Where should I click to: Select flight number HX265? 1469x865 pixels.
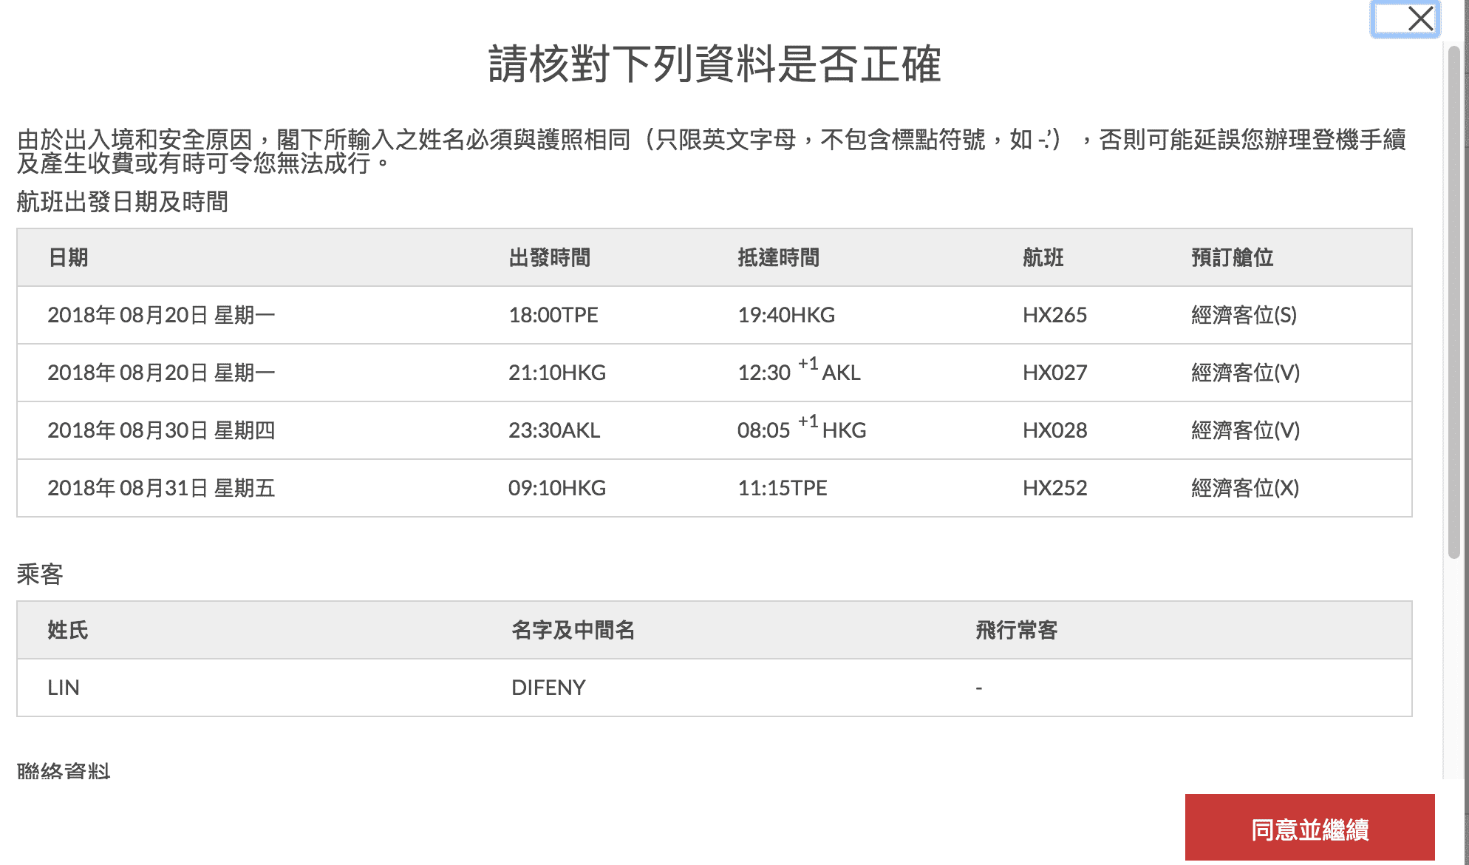pyautogui.click(x=1054, y=315)
